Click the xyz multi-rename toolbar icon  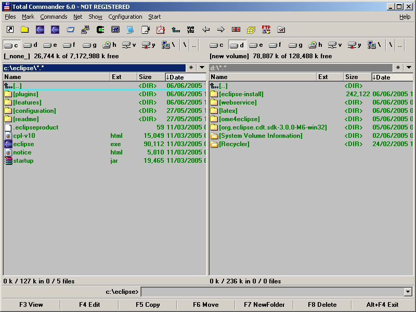(x=190, y=30)
